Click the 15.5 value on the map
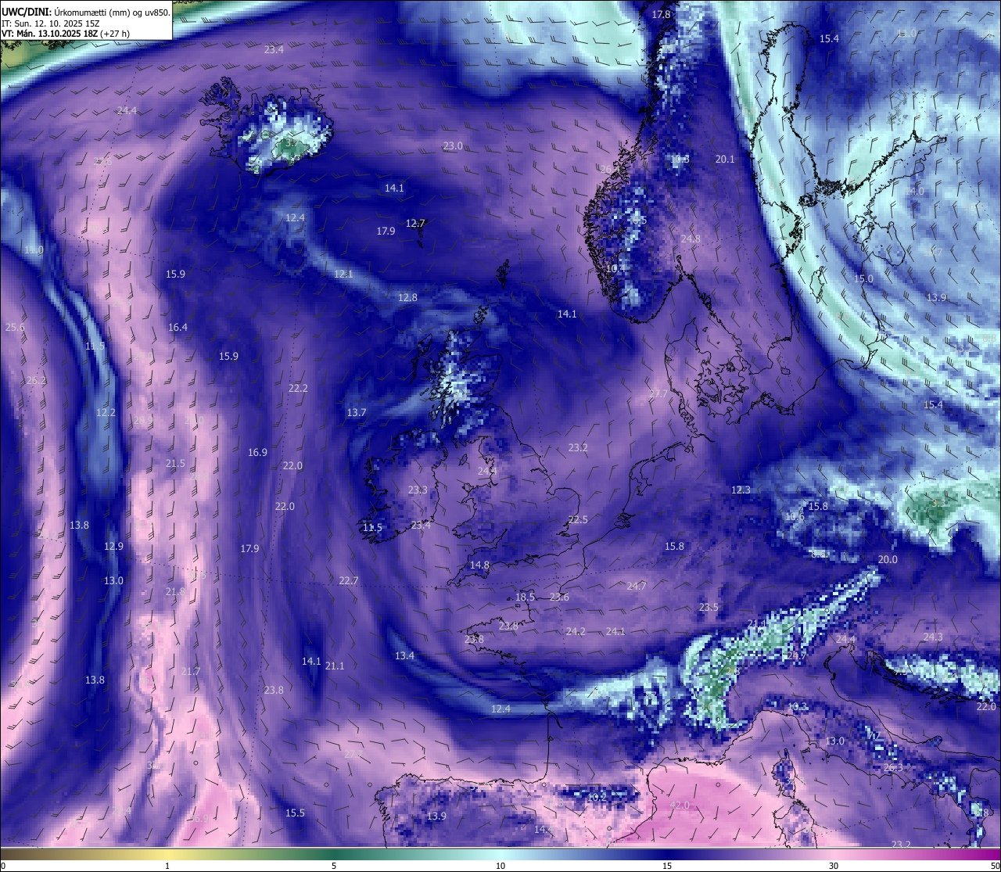This screenshot has height=872, width=1001. pyautogui.click(x=295, y=813)
